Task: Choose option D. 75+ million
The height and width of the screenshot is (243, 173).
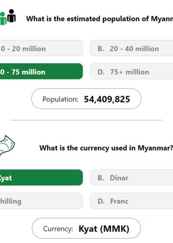Action: point(132,71)
